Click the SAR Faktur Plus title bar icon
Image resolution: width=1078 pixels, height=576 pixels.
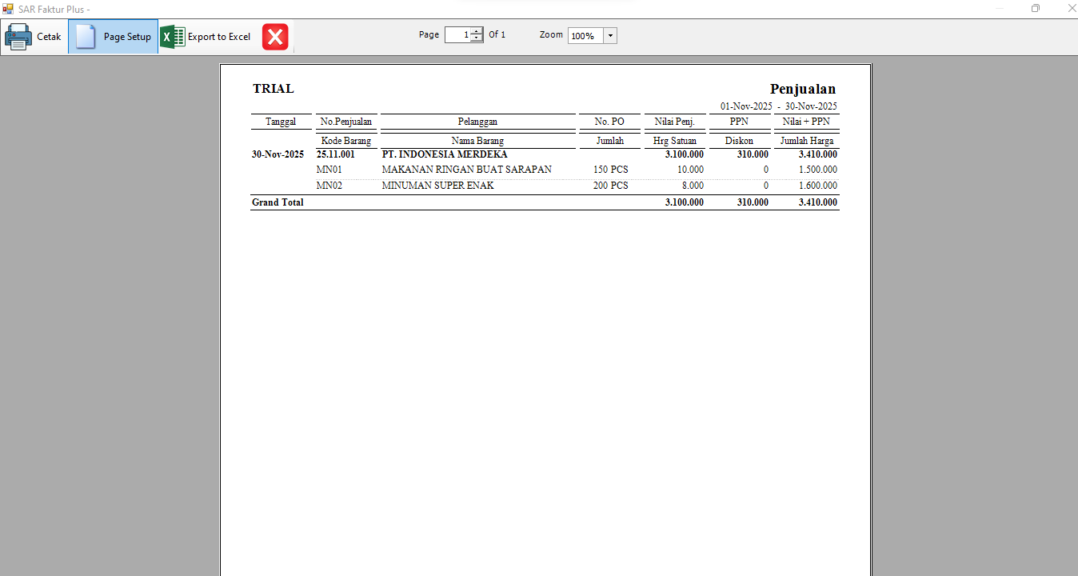pos(8,9)
